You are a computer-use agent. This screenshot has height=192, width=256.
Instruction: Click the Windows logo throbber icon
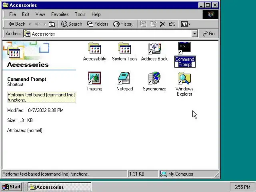pos(211,14)
